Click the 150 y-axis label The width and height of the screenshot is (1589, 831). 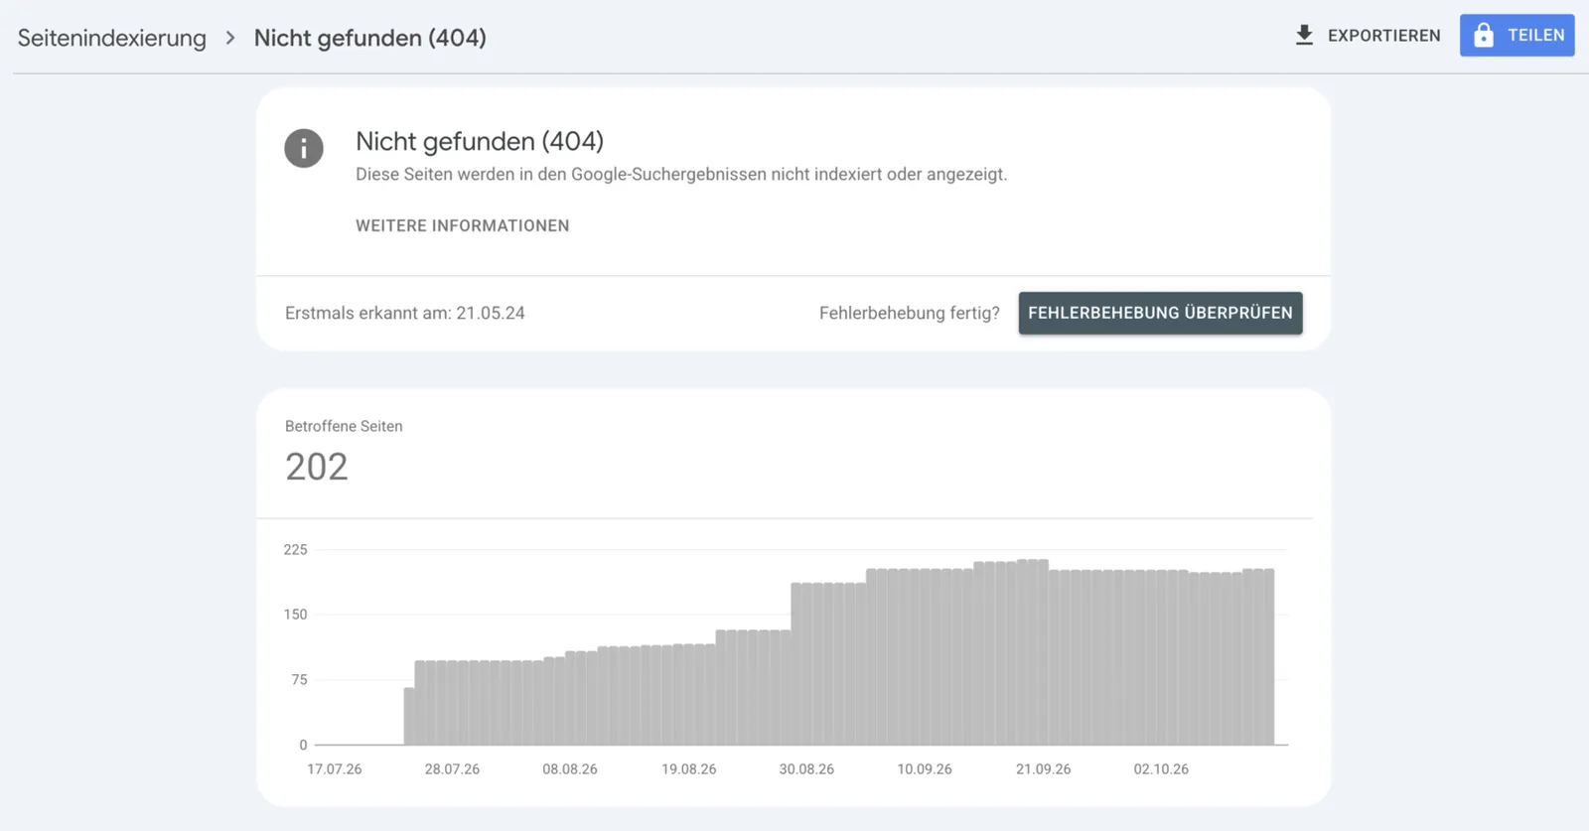(x=296, y=615)
